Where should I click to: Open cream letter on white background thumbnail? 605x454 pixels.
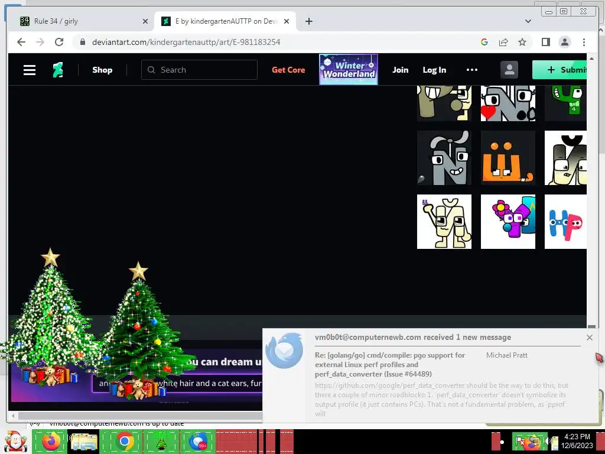pyautogui.click(x=444, y=222)
